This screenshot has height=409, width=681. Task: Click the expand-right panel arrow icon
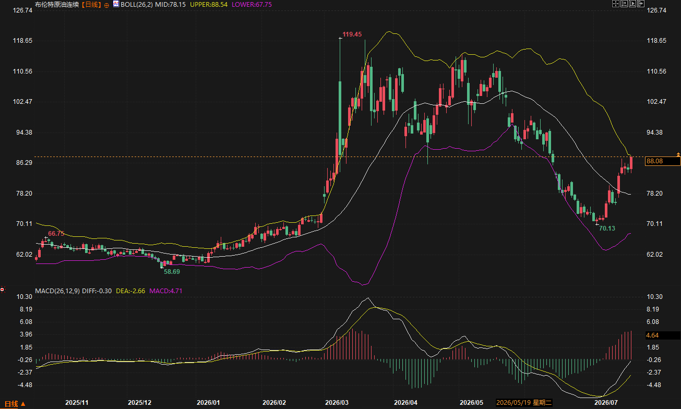point(641,4)
